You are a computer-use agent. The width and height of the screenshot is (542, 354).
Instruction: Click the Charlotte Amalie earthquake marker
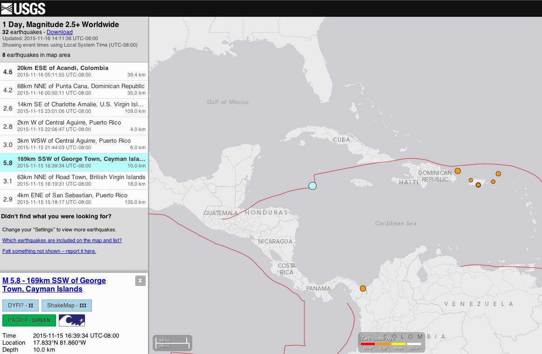(493, 182)
